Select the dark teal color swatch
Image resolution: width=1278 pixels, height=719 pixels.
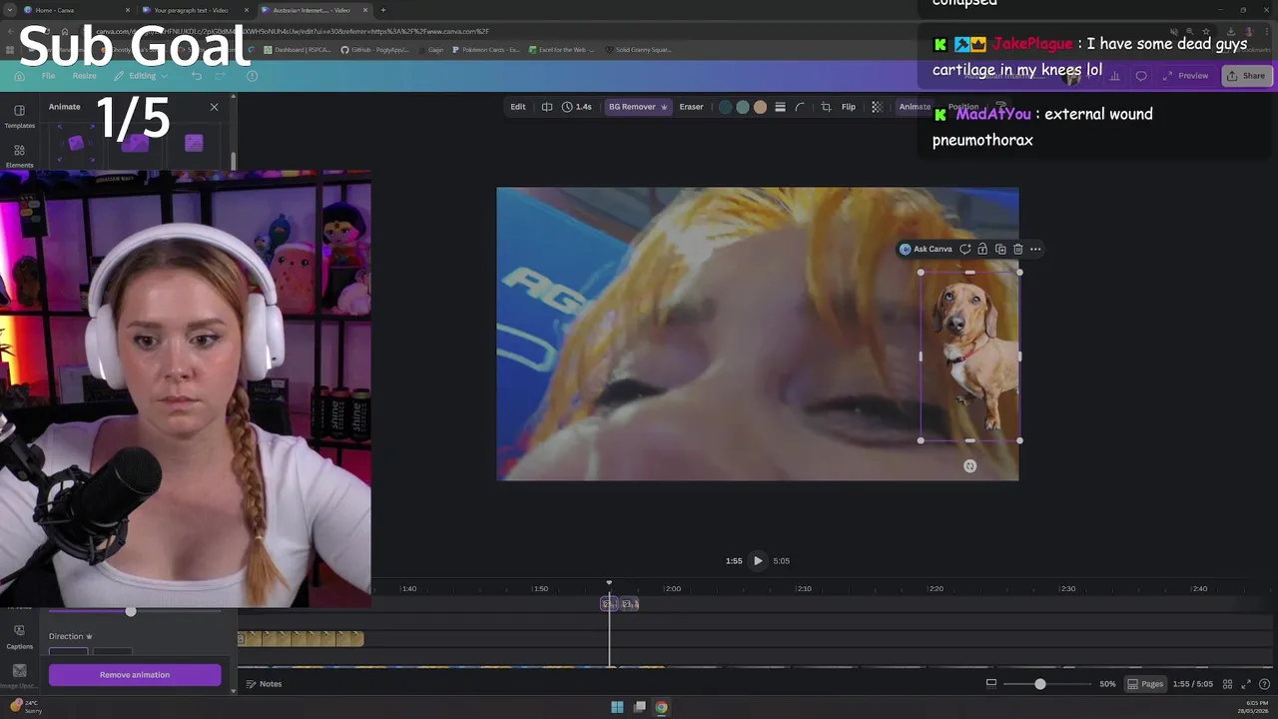[725, 107]
